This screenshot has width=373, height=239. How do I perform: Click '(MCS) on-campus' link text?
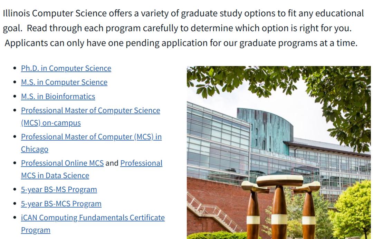pos(51,123)
